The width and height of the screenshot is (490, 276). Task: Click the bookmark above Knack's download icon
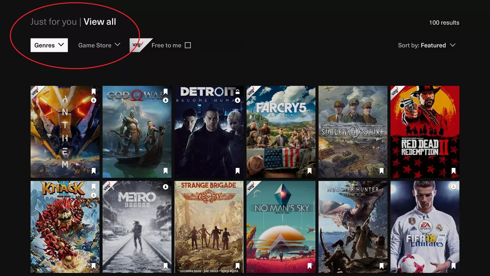(x=94, y=187)
